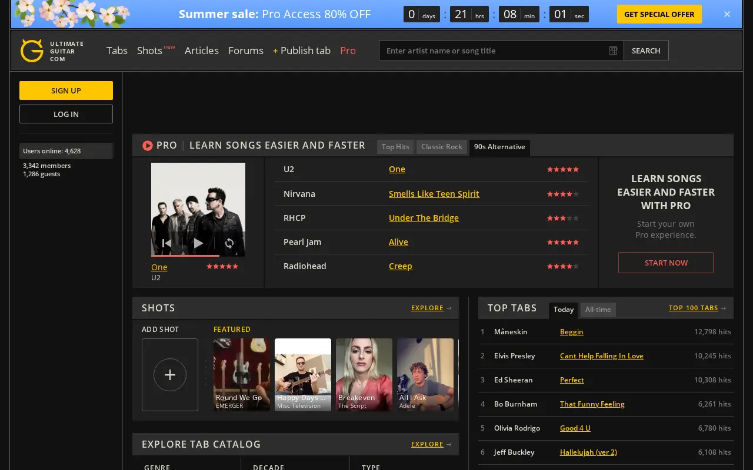This screenshot has width=753, height=470.
Task: Open the U2 album thumbnail
Action: coord(198,210)
